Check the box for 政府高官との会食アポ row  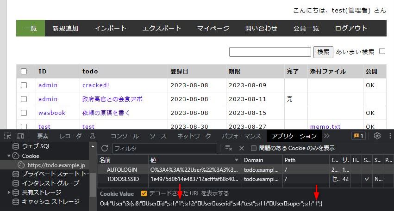click(x=24, y=99)
